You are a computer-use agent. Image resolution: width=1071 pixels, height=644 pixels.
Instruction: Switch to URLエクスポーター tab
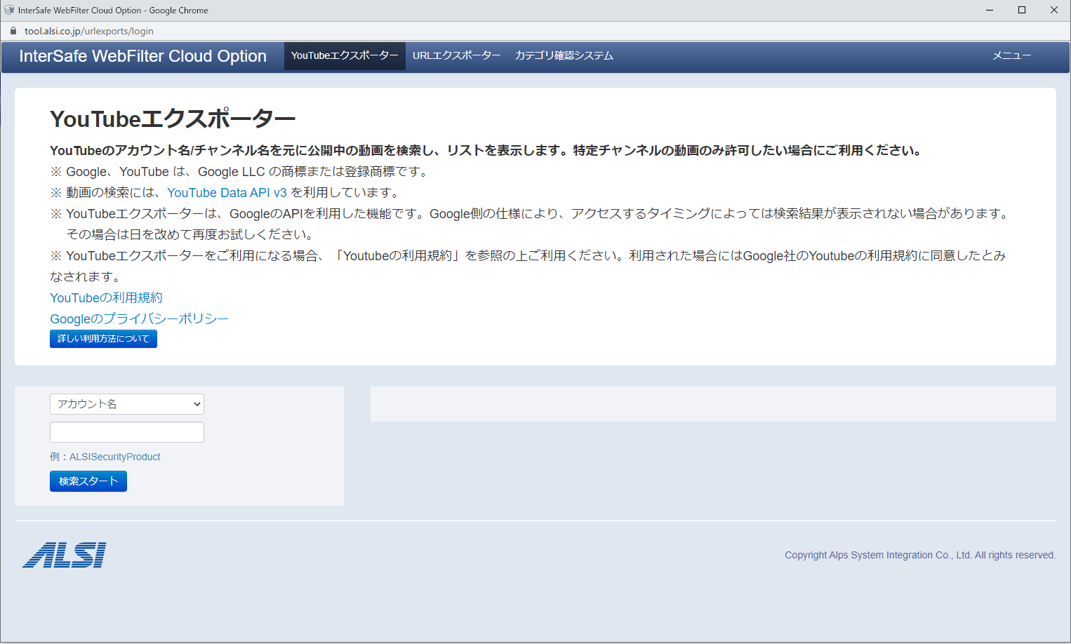[457, 56]
